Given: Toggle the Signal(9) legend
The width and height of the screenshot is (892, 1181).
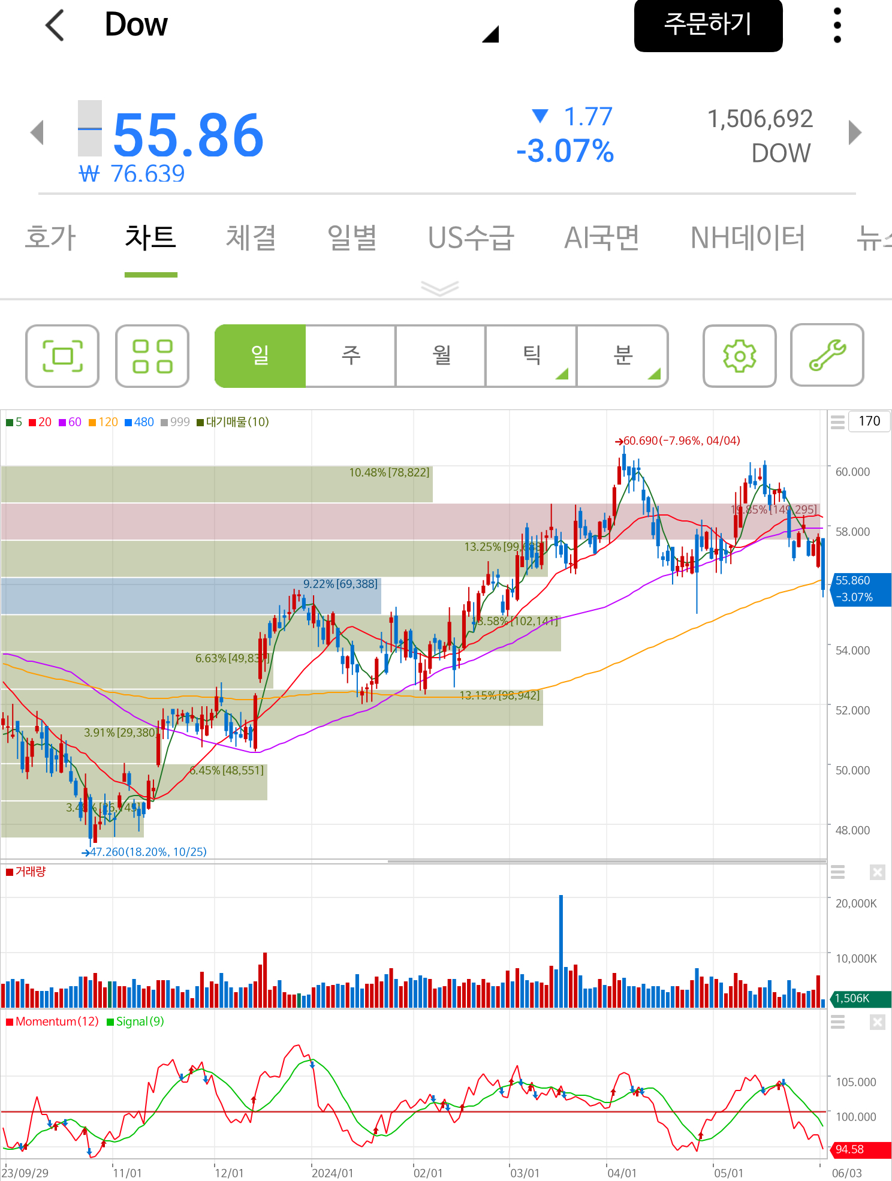Looking at the screenshot, I should pyautogui.click(x=135, y=1022).
